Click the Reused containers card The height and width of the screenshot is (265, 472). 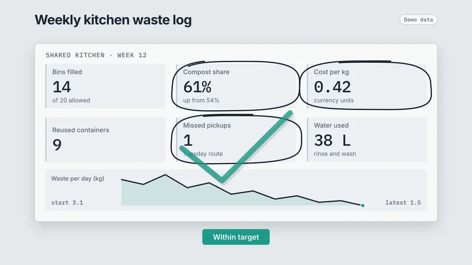coord(105,139)
